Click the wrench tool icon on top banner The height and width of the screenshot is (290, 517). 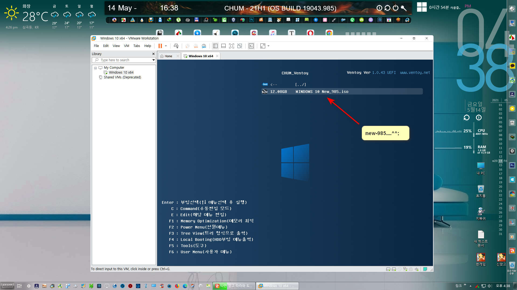403,8
